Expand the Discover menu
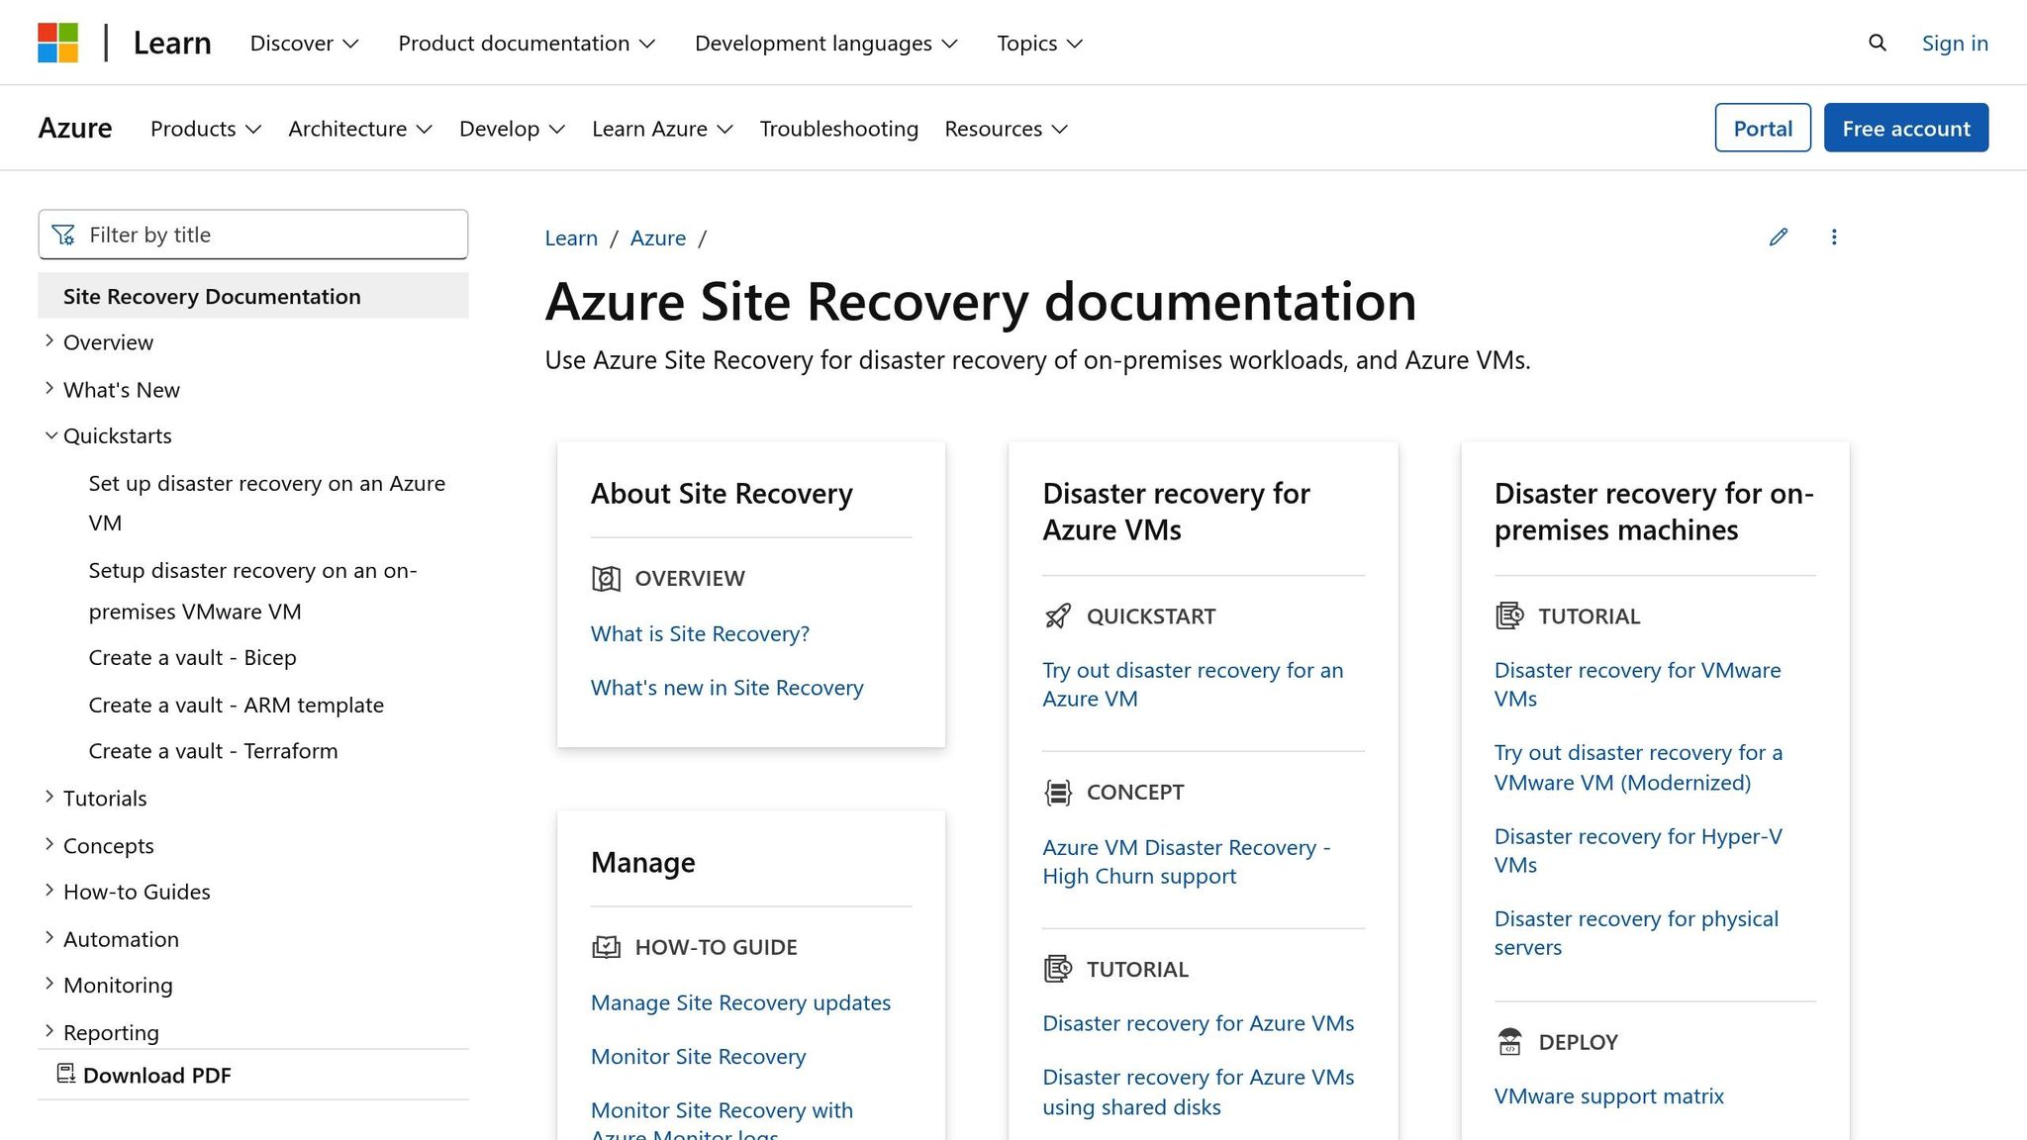This screenshot has width=2027, height=1140. (304, 43)
